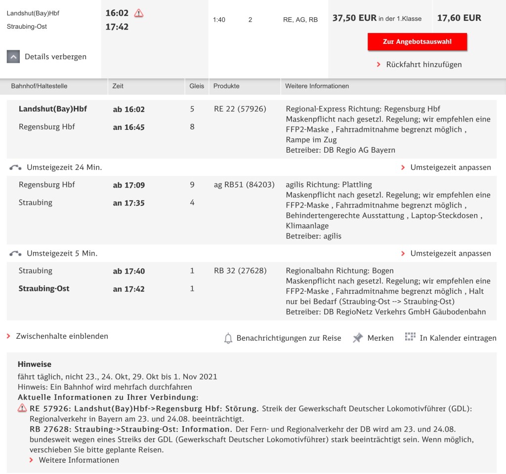Adjust the 24 minute transfer time
506x474 pixels.
[450, 167]
